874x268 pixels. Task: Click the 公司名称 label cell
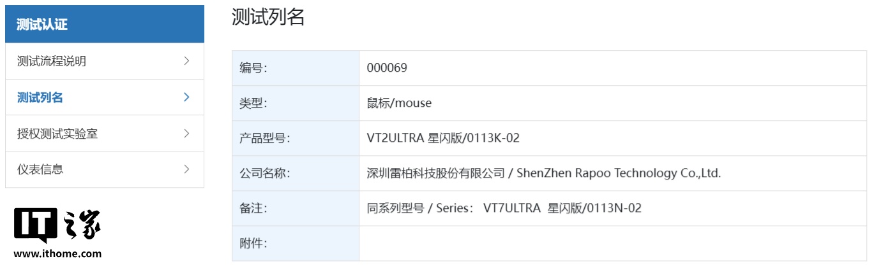[296, 173]
